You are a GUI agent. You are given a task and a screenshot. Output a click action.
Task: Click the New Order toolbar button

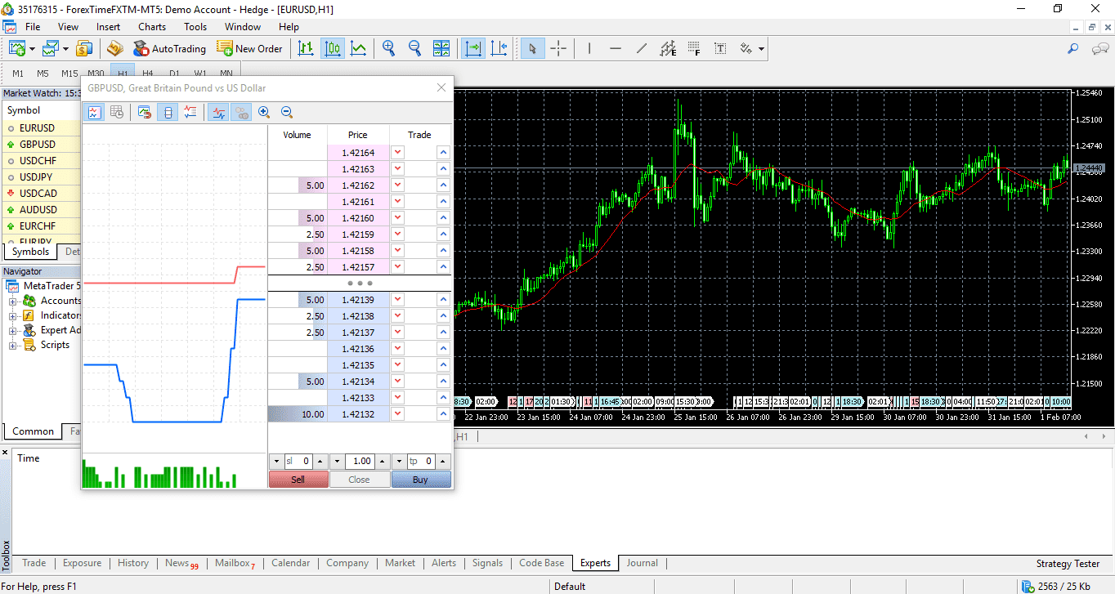[x=249, y=49]
